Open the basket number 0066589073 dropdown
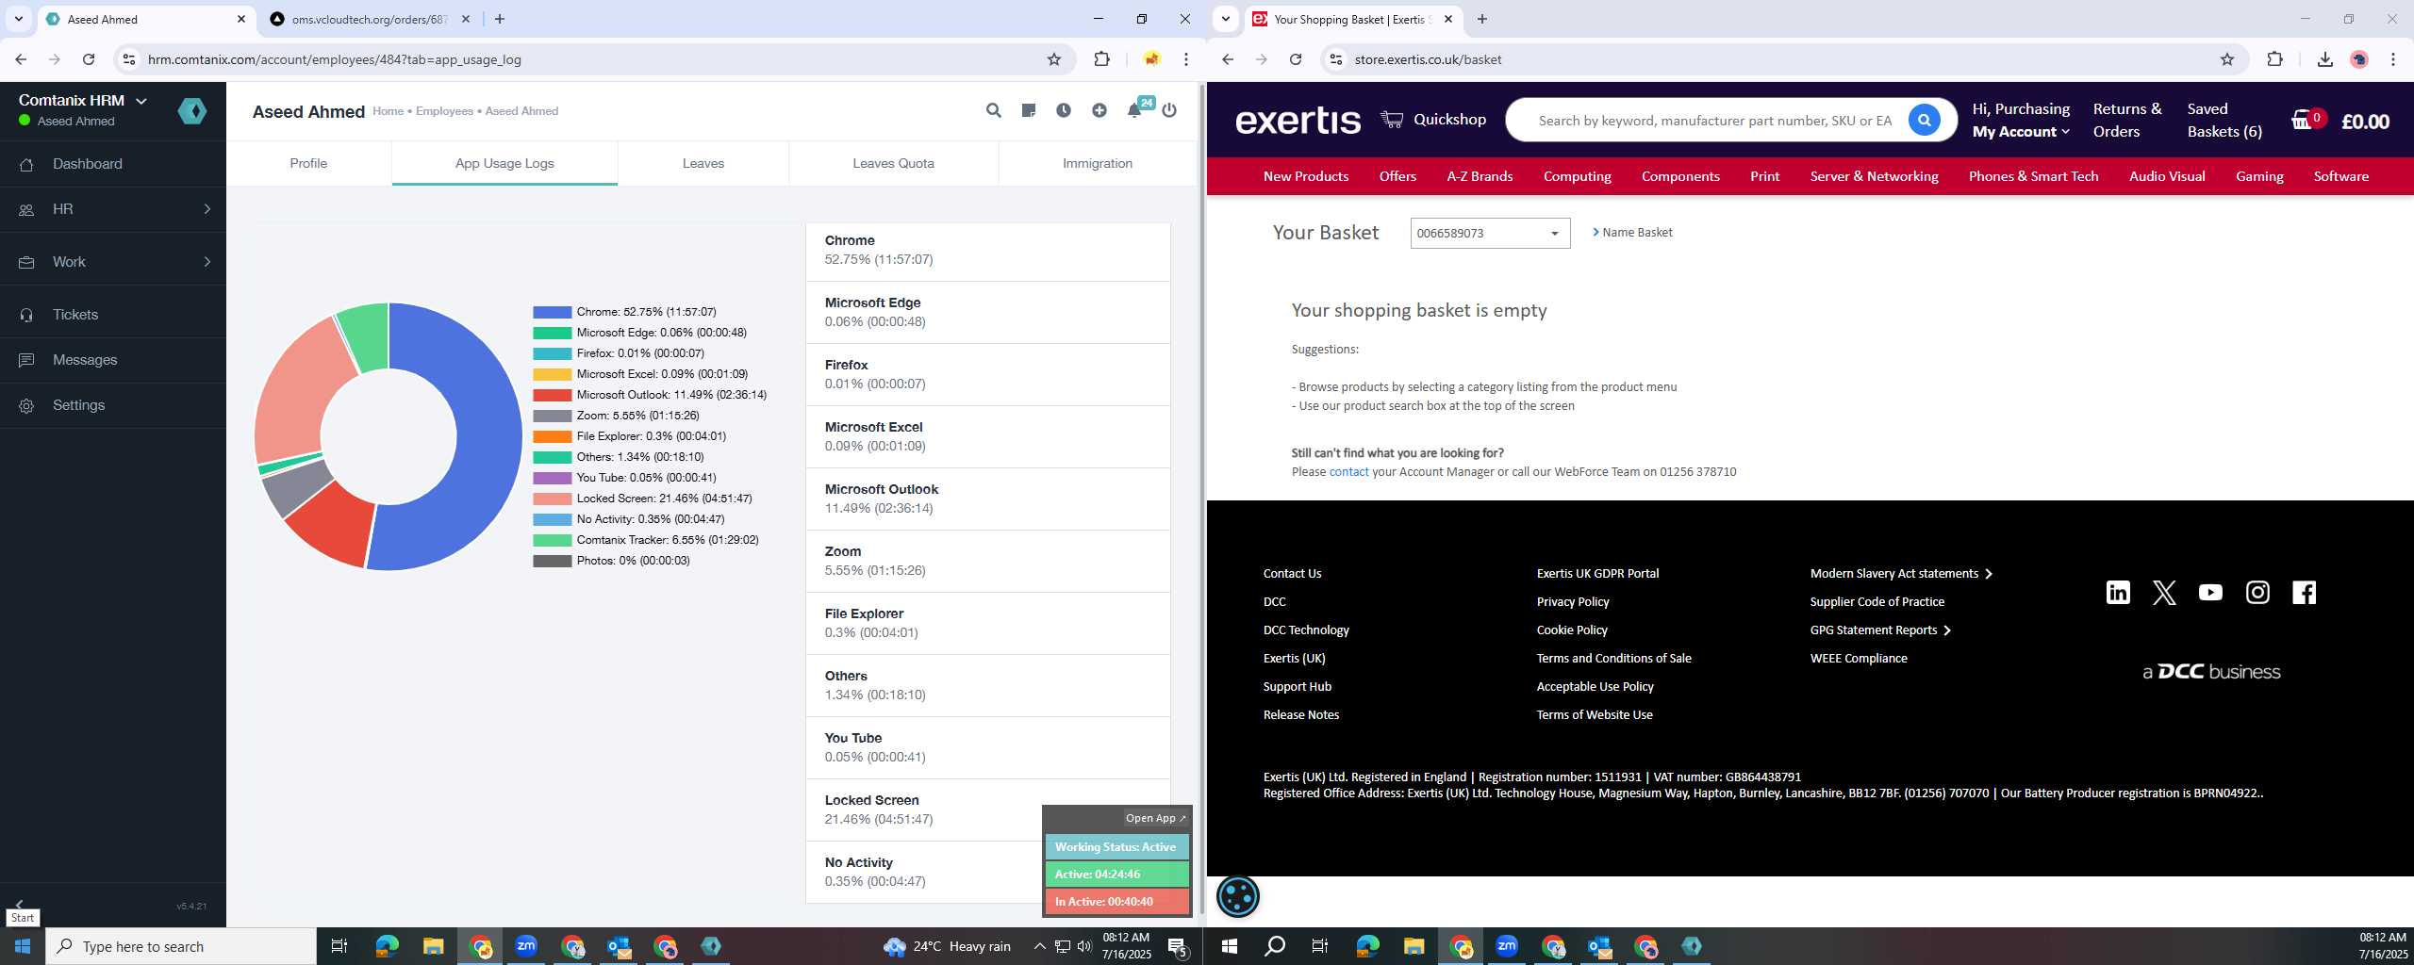Screen dimensions: 2414x965 pos(1490,233)
